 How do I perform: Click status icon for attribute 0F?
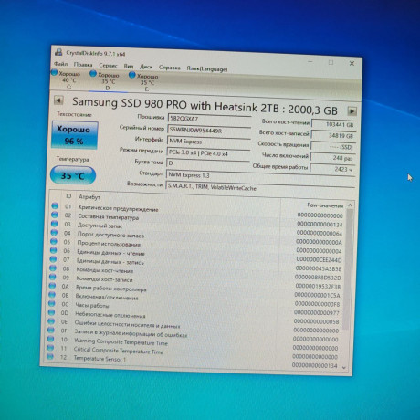[50, 330]
